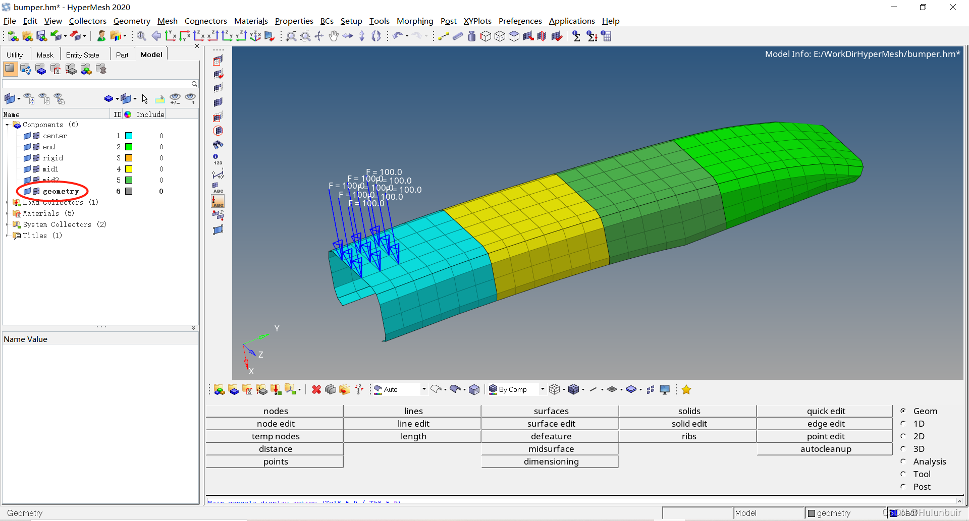
Task: Expand the Load Collectors tree node
Action: (7, 202)
